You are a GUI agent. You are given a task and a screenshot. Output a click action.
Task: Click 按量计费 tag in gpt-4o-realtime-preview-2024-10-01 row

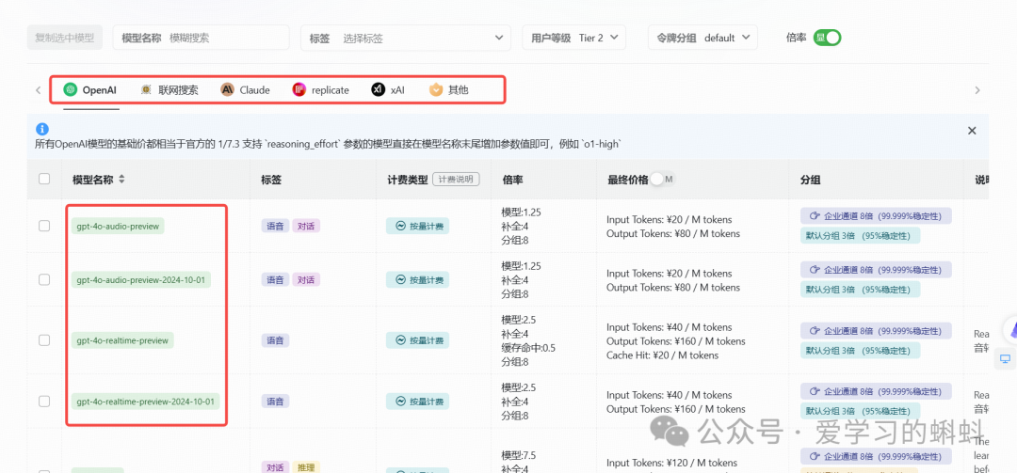418,402
